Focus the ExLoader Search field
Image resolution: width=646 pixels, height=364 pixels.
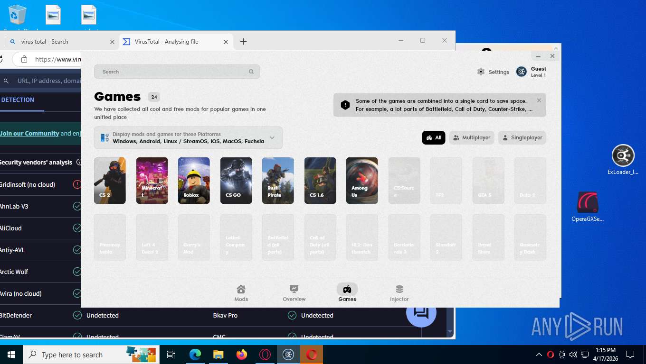[x=177, y=72]
